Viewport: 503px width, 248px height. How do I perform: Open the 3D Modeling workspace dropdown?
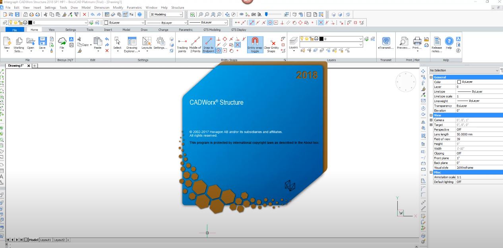point(166,14)
